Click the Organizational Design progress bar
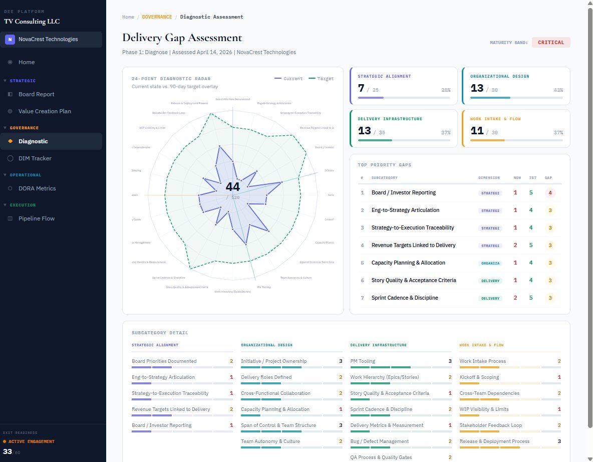This screenshot has height=462, width=593. (516, 98)
